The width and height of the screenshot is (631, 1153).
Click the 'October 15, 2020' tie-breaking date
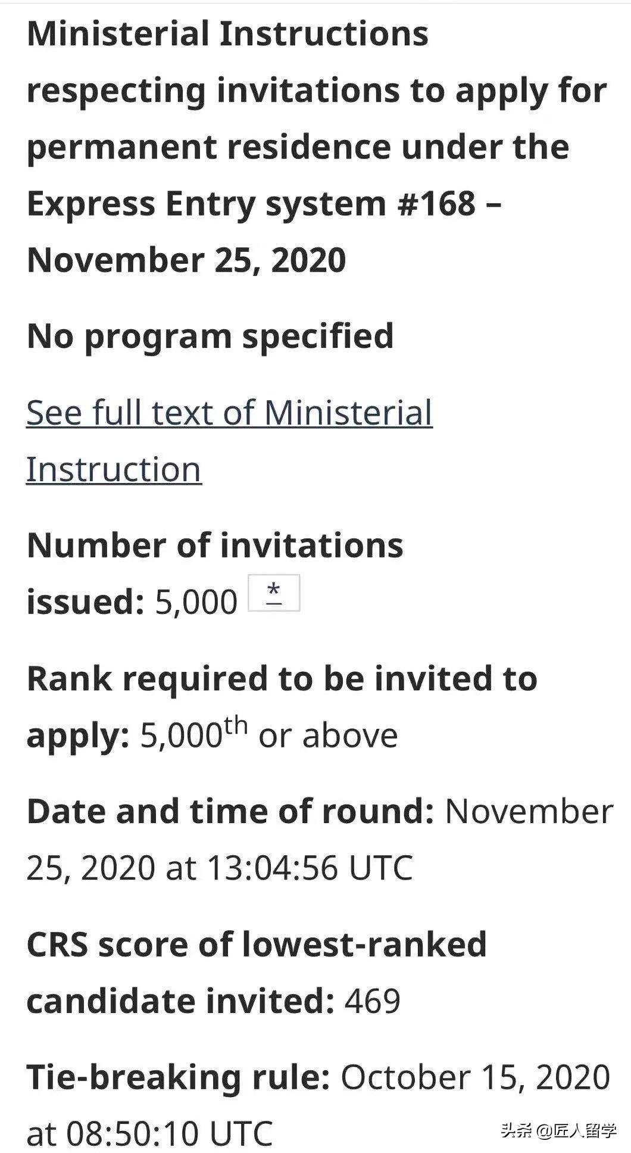[x=475, y=1077]
